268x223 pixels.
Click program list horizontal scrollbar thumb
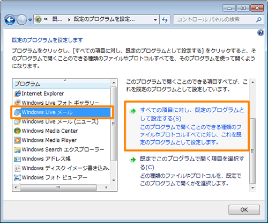click(x=58, y=188)
